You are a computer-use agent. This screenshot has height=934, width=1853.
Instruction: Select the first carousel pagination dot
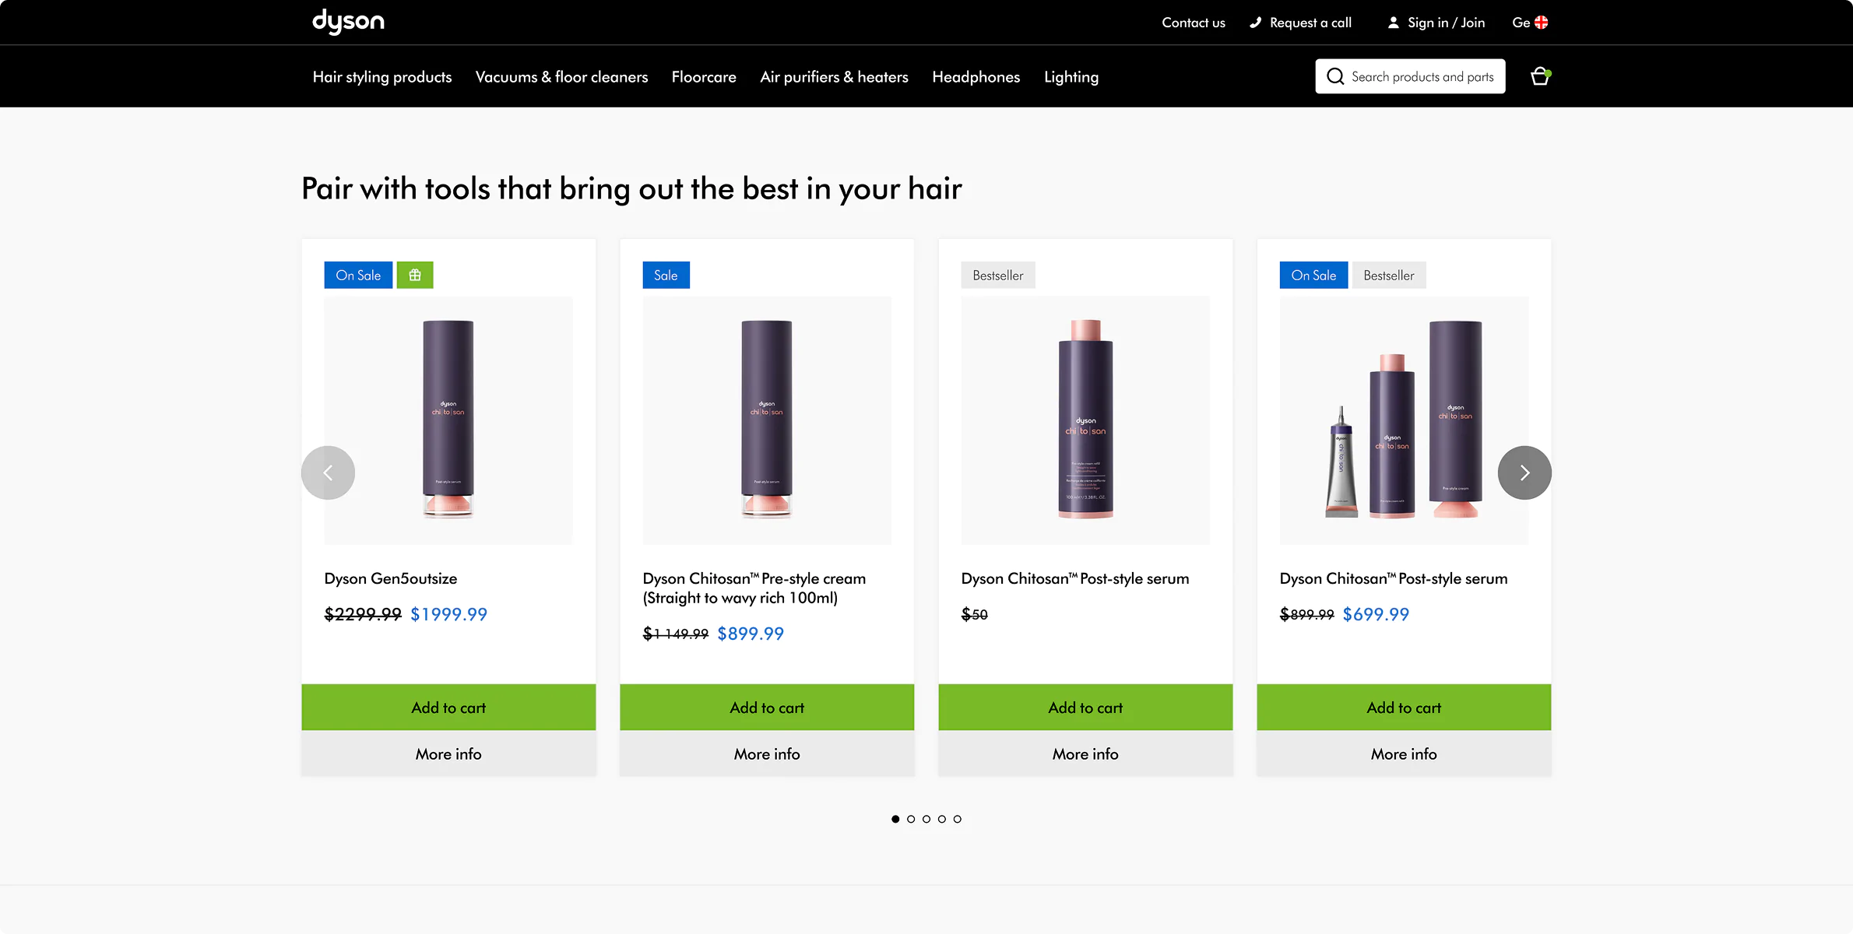coord(895,819)
